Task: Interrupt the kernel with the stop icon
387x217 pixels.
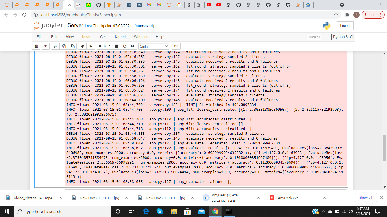Action: click(116, 46)
